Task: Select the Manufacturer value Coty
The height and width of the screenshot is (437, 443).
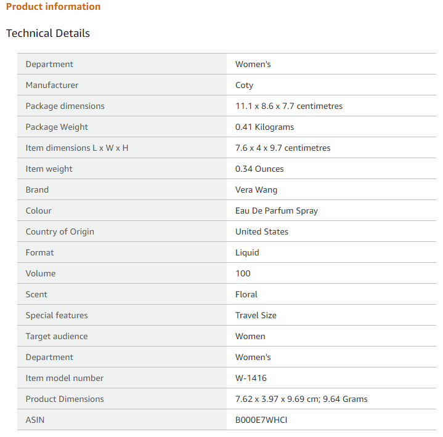Action: 244,86
